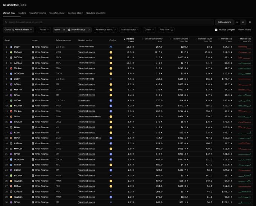This screenshot has width=256, height=206.
Task: Switch to list view layout icon
Action: pyautogui.click(x=243, y=22)
